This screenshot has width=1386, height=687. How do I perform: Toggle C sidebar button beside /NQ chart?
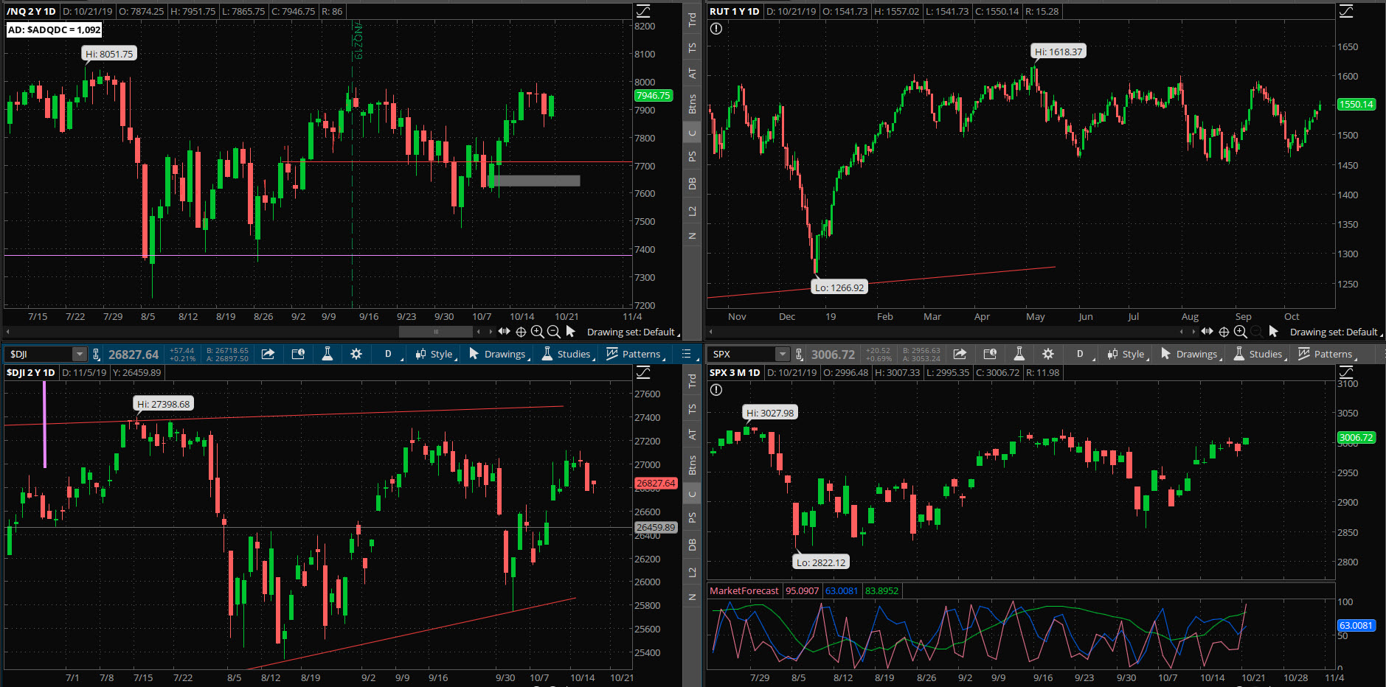pos(692,133)
